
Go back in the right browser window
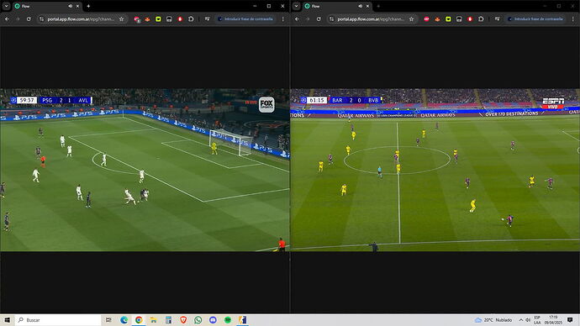coord(297,18)
